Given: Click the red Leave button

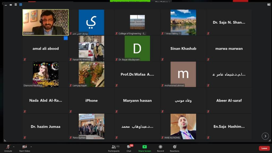Looking at the screenshot, I should tap(264, 148).
